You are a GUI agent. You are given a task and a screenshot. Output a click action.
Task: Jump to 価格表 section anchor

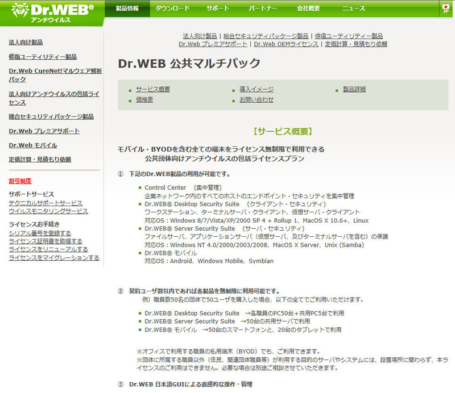coord(144,100)
